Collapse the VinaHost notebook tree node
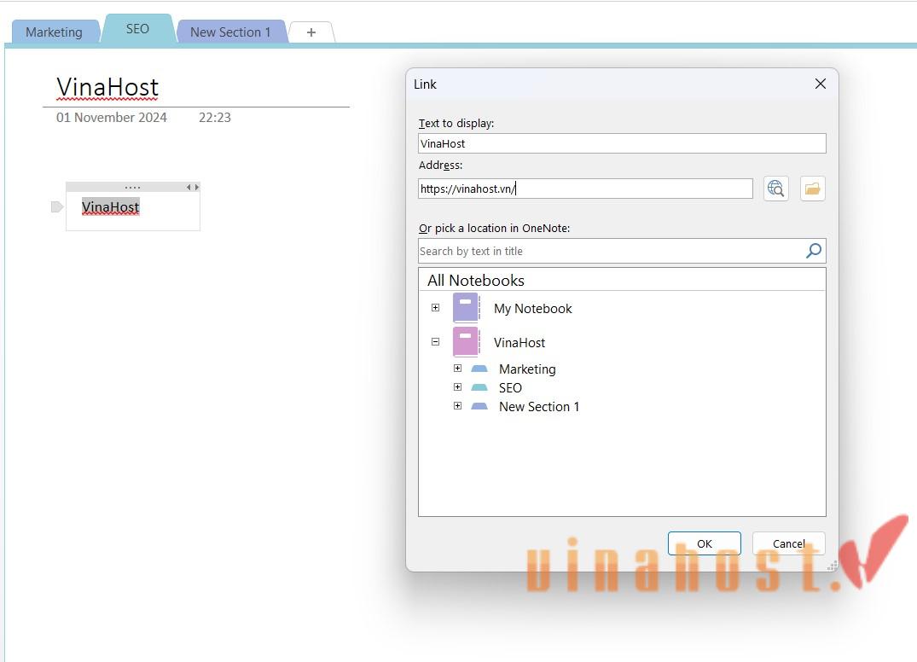 click(436, 341)
